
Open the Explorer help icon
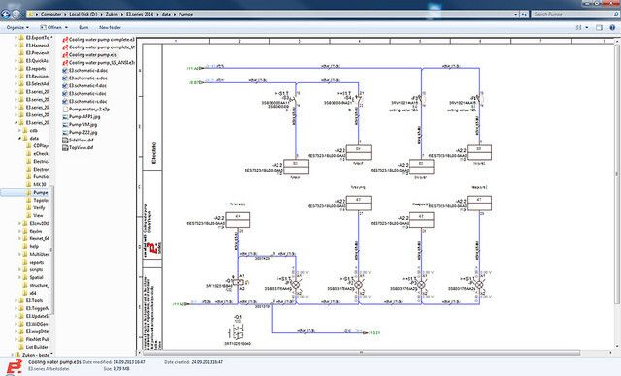(x=612, y=28)
